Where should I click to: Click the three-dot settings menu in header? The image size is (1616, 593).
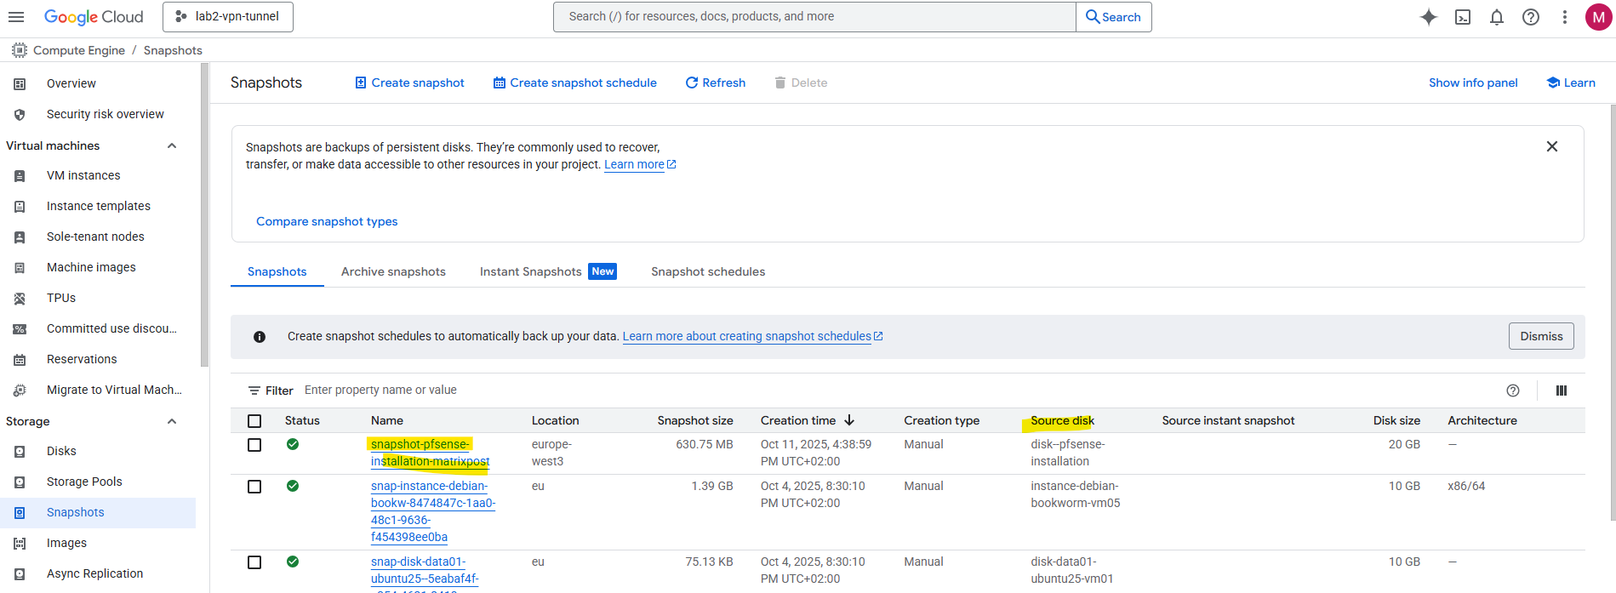pos(1564,17)
